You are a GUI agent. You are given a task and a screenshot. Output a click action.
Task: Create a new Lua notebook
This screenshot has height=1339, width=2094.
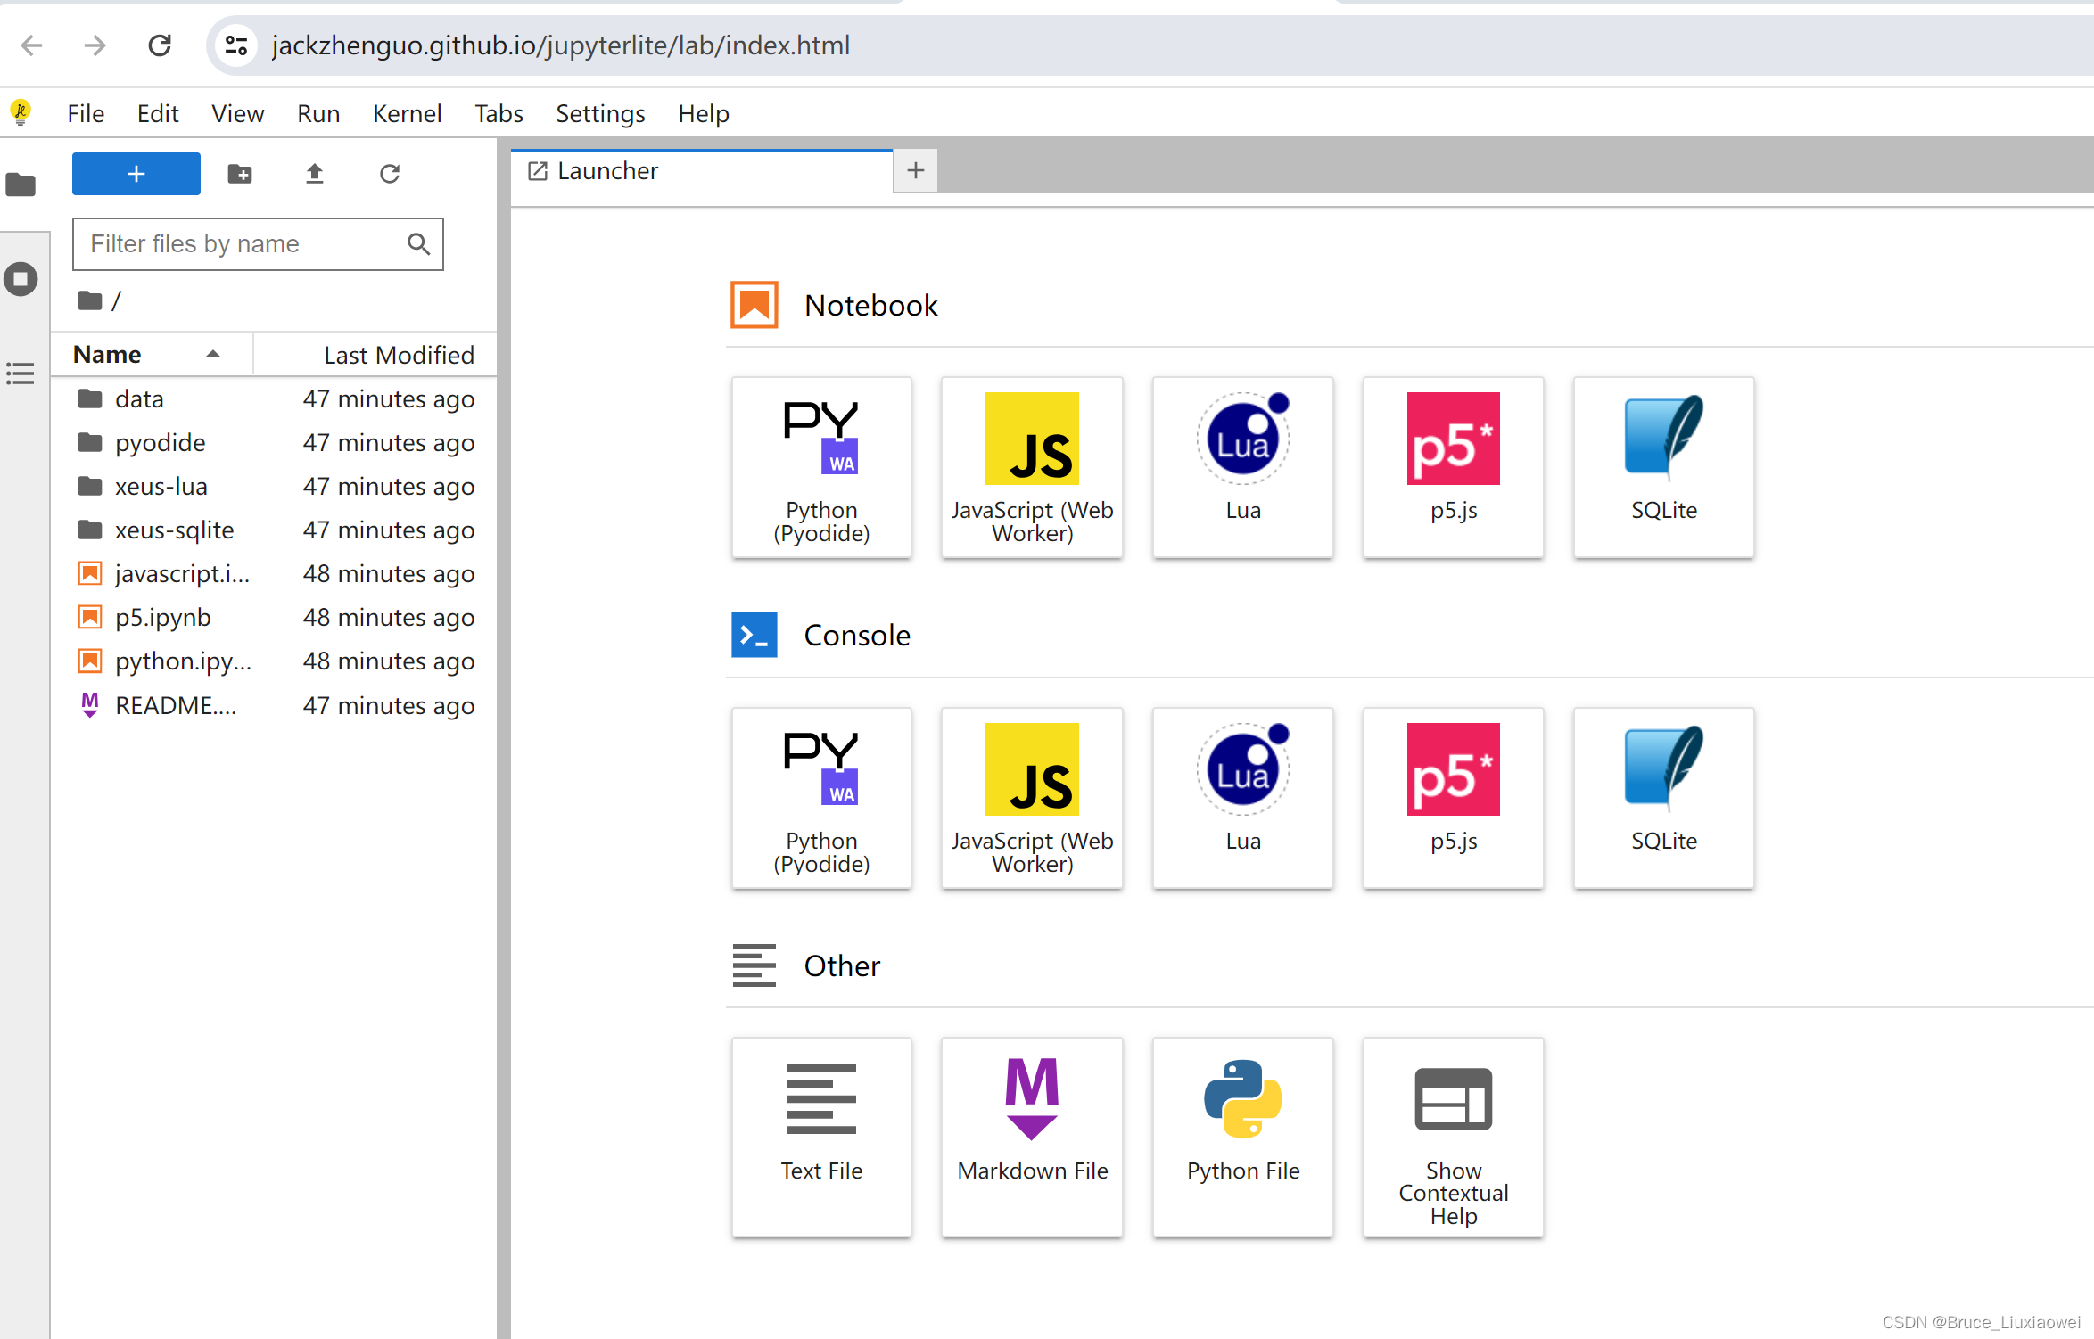pyautogui.click(x=1242, y=468)
